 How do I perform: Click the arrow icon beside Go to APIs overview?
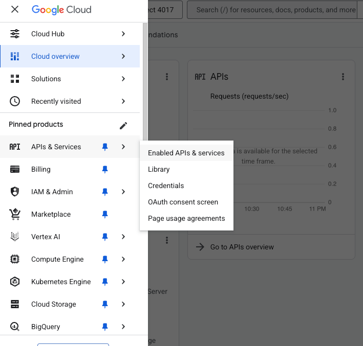pos(200,247)
